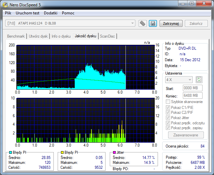This screenshot has height=175, width=214.
Task: Click the Jitter maximum 14.9 % value
Action: click(149, 163)
